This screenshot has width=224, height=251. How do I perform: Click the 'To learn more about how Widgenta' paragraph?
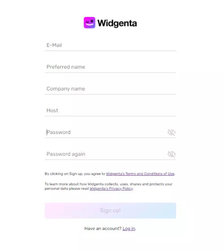click(x=108, y=186)
